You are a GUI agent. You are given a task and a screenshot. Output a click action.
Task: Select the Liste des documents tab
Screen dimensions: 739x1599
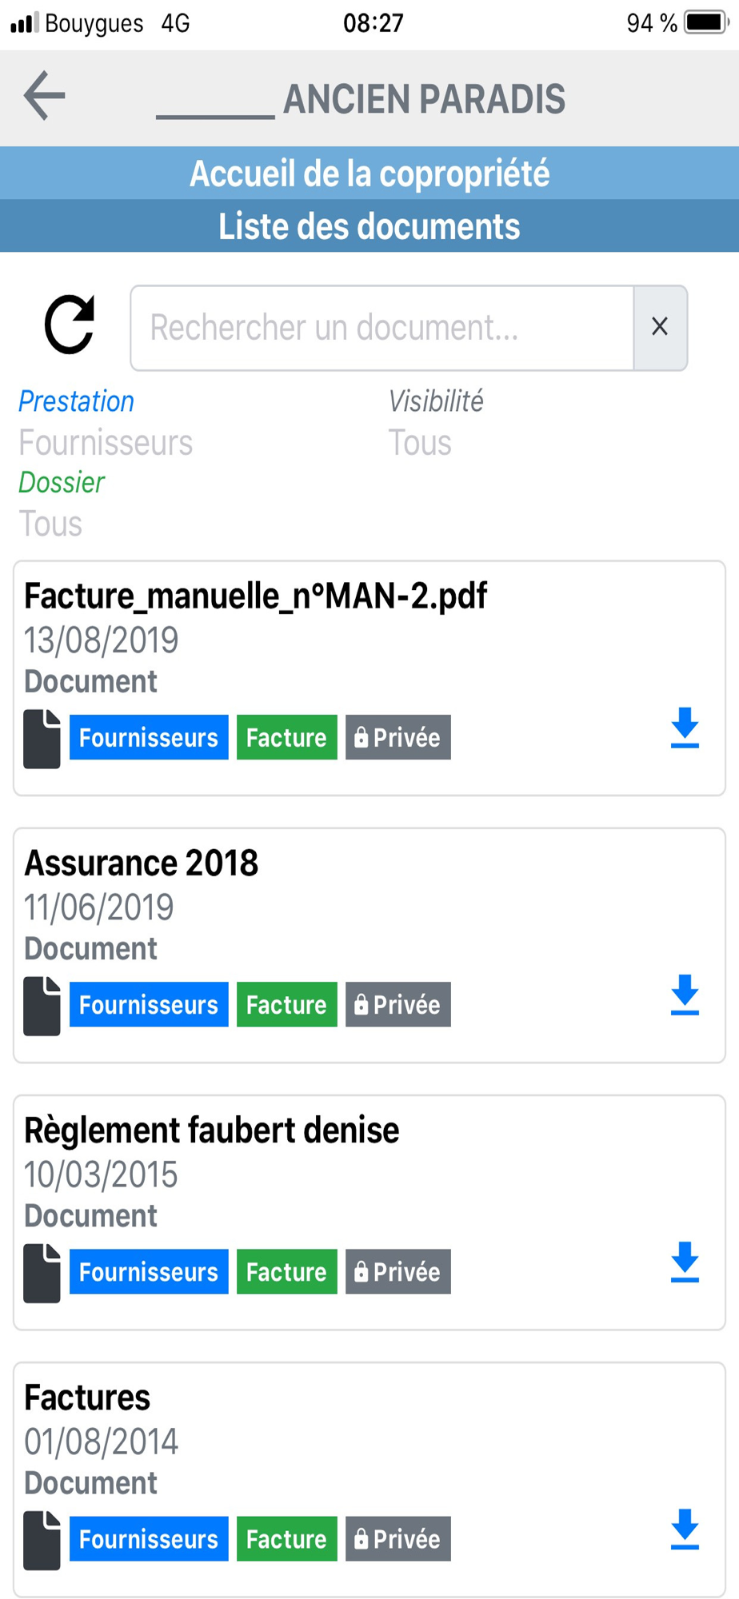[x=369, y=226]
